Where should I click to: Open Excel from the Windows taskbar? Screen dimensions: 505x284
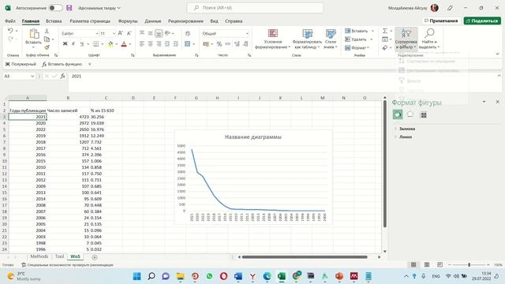(x=282, y=276)
